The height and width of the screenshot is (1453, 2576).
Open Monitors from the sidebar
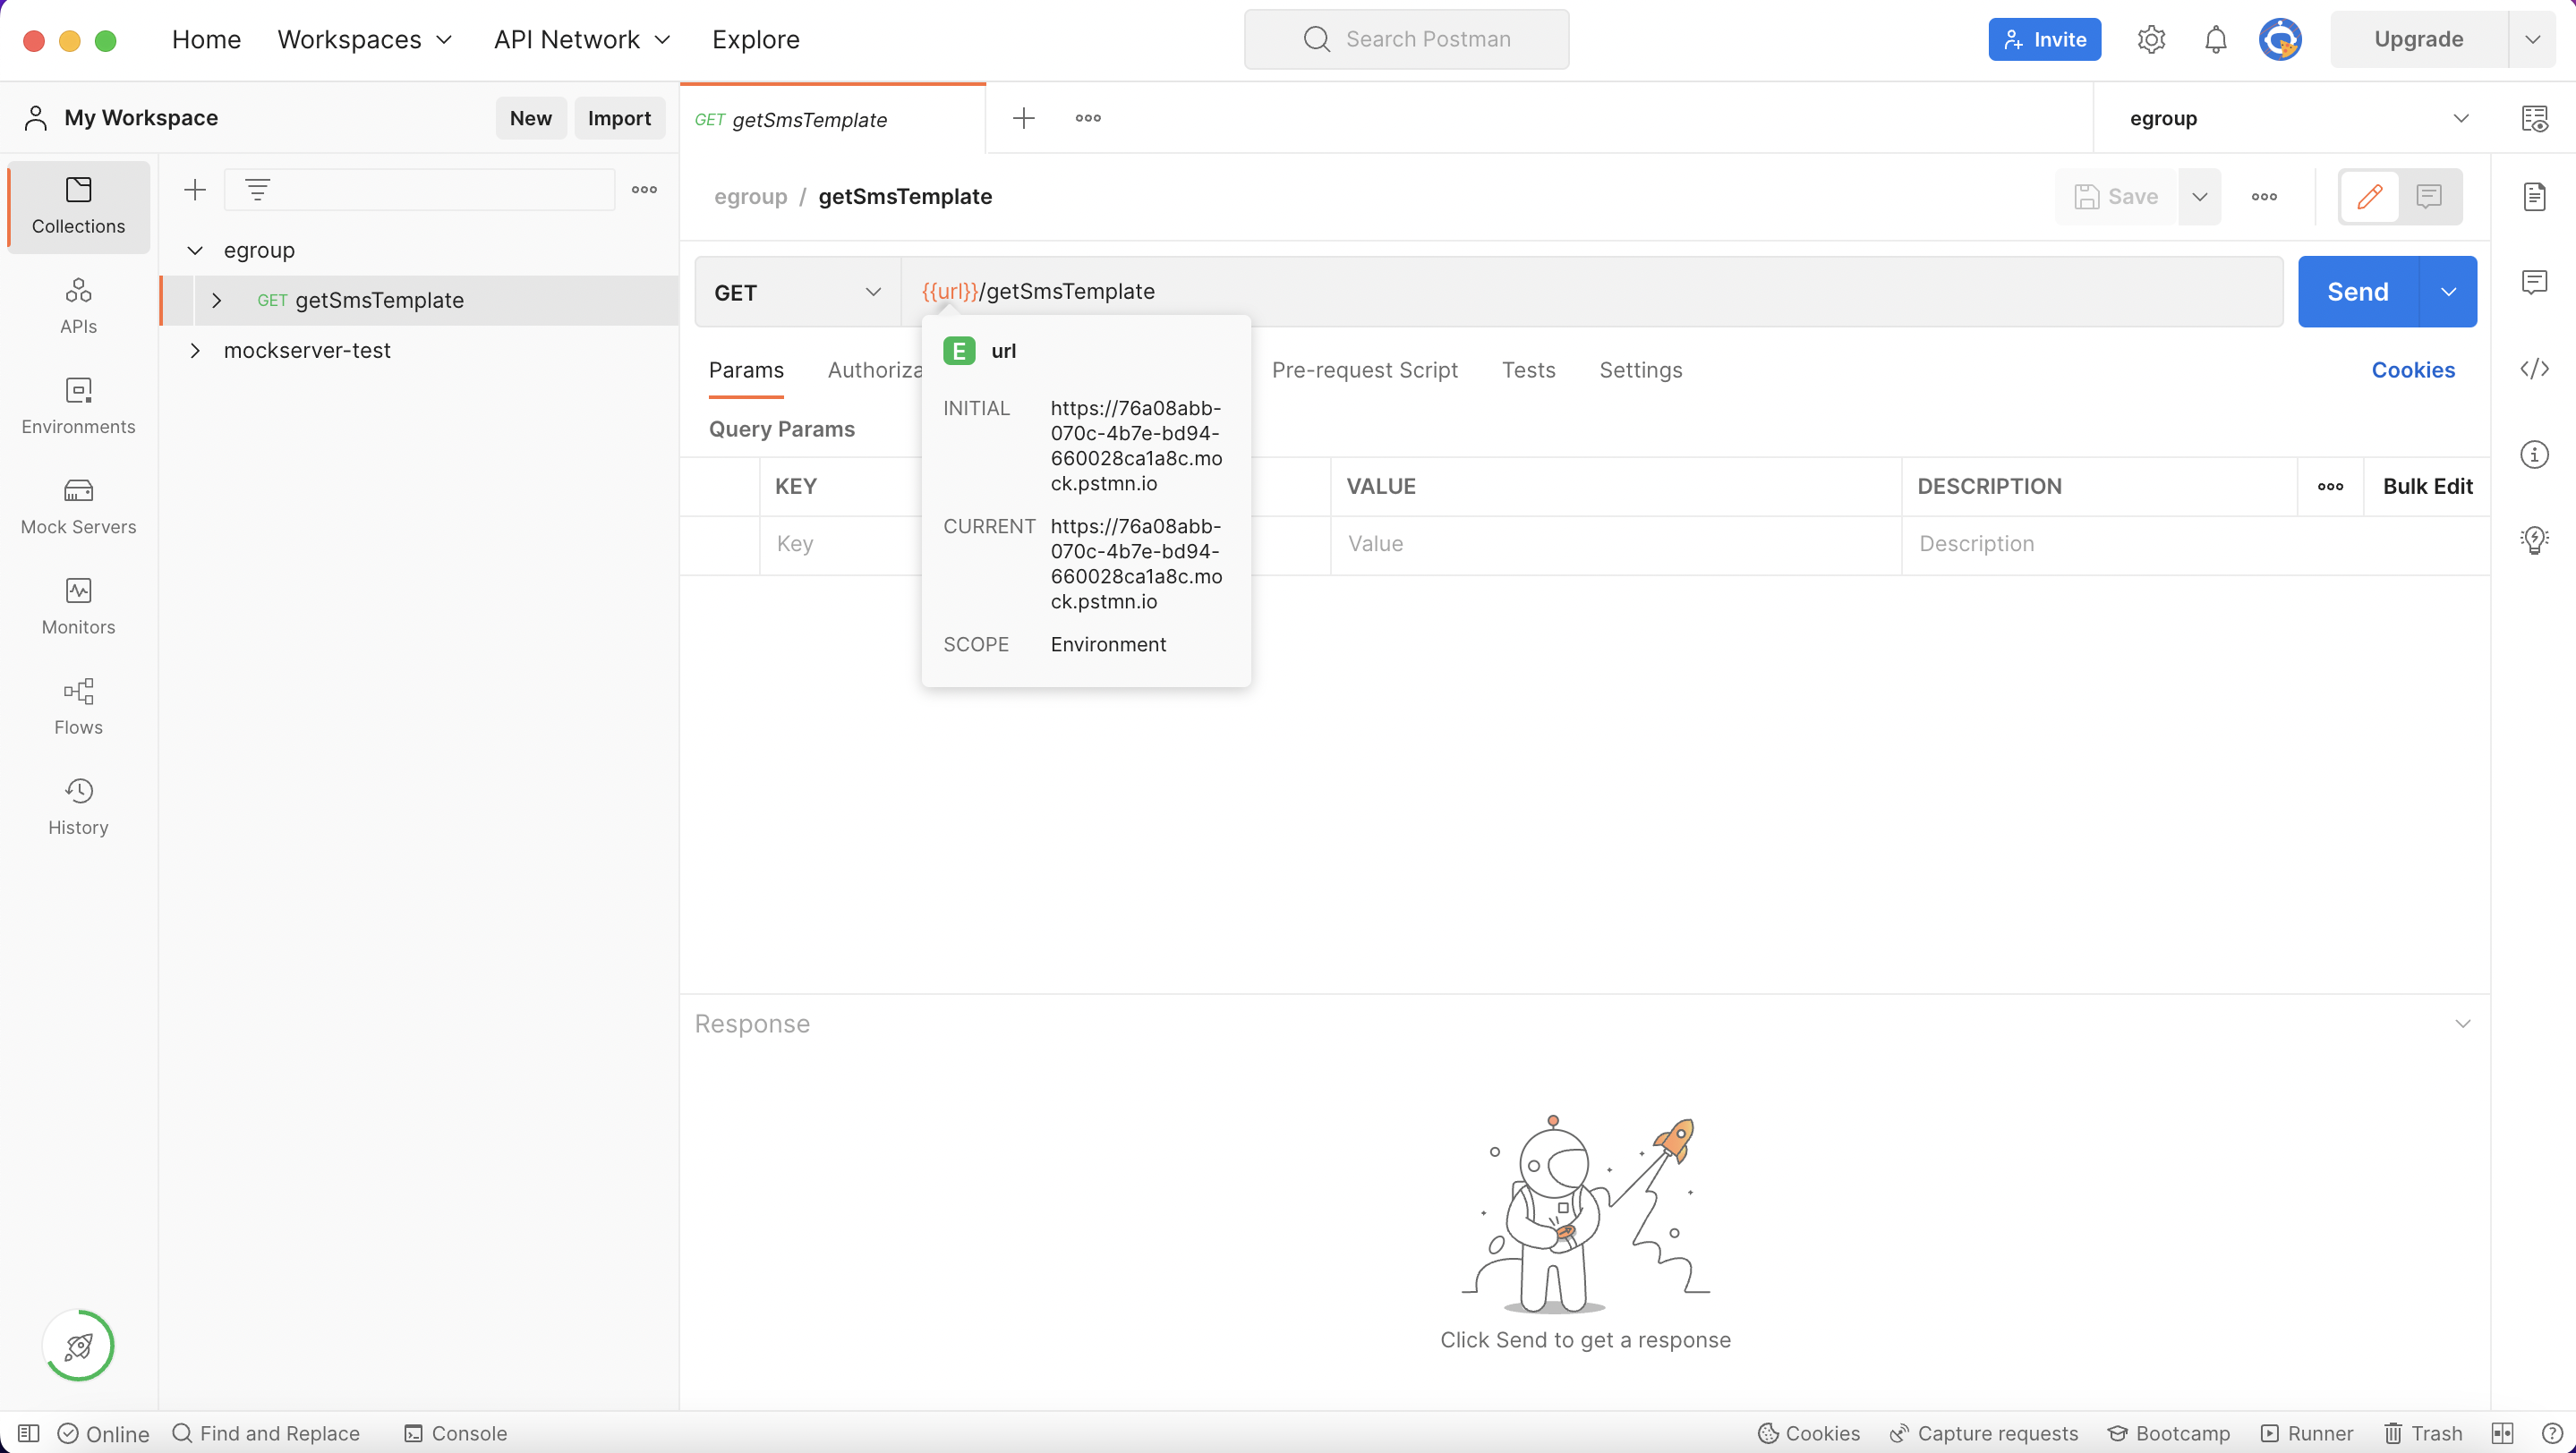coord(78,607)
